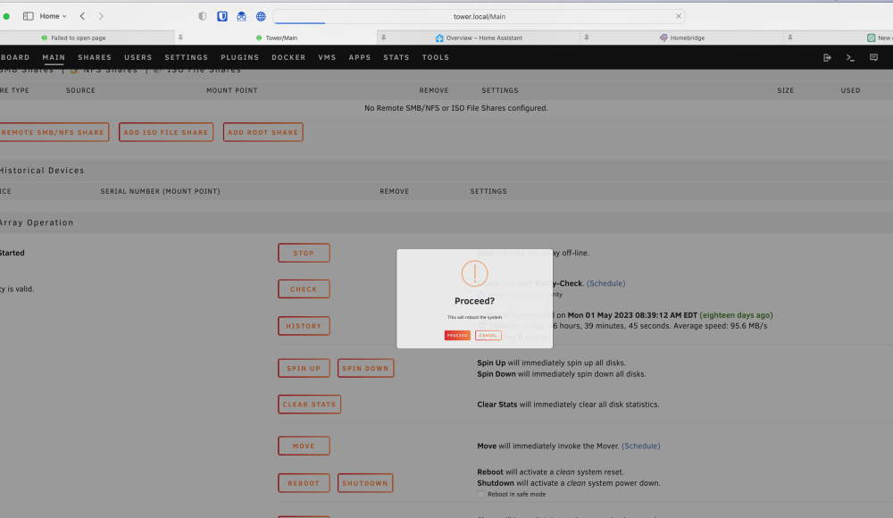Open the Parity-Check Schedule link
The image size is (893, 518).
point(606,283)
